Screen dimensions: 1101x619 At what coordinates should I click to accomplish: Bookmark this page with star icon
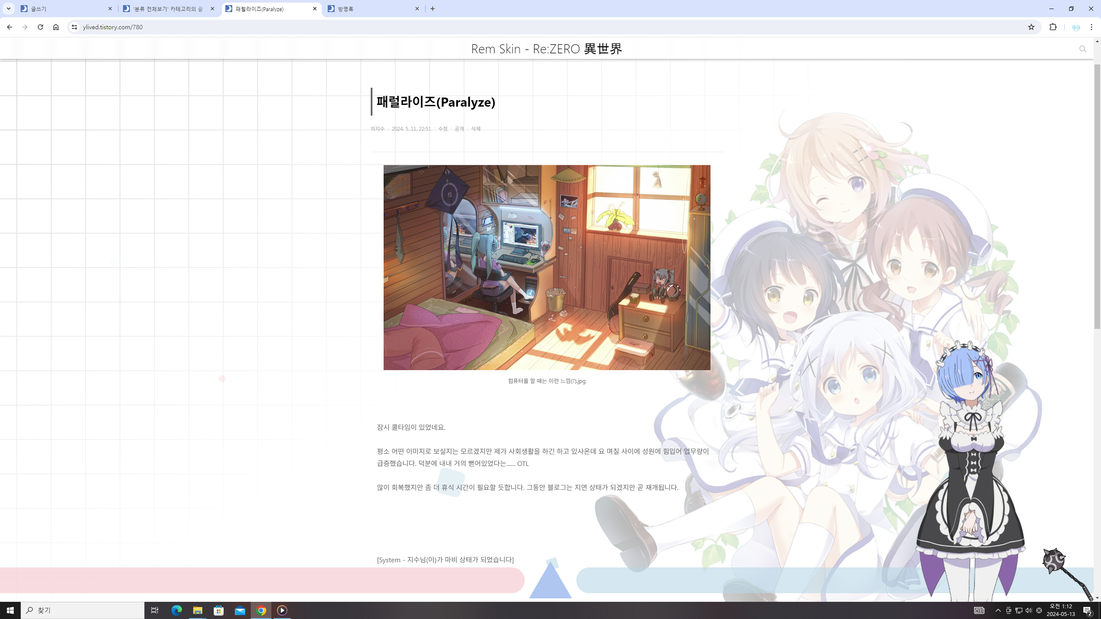coord(1031,27)
